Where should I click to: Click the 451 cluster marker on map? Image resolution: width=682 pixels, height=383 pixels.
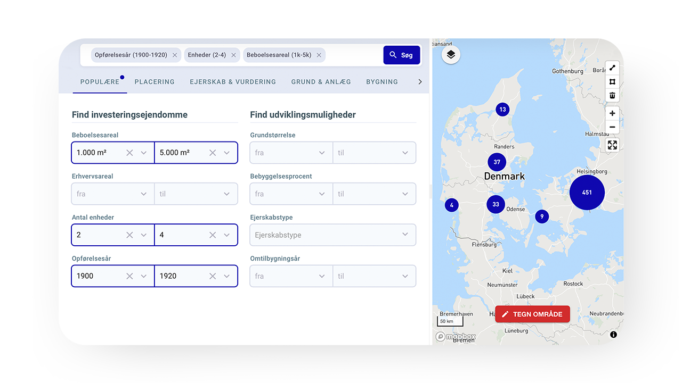[x=587, y=193]
